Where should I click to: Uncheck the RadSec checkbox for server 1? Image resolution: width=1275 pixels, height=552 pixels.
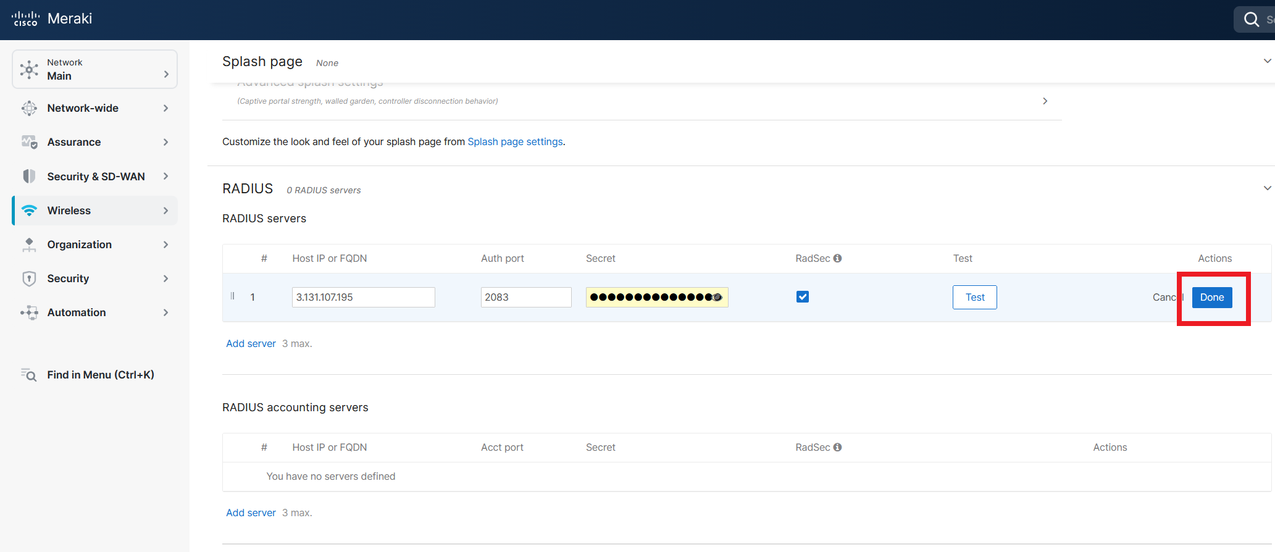[x=803, y=297]
